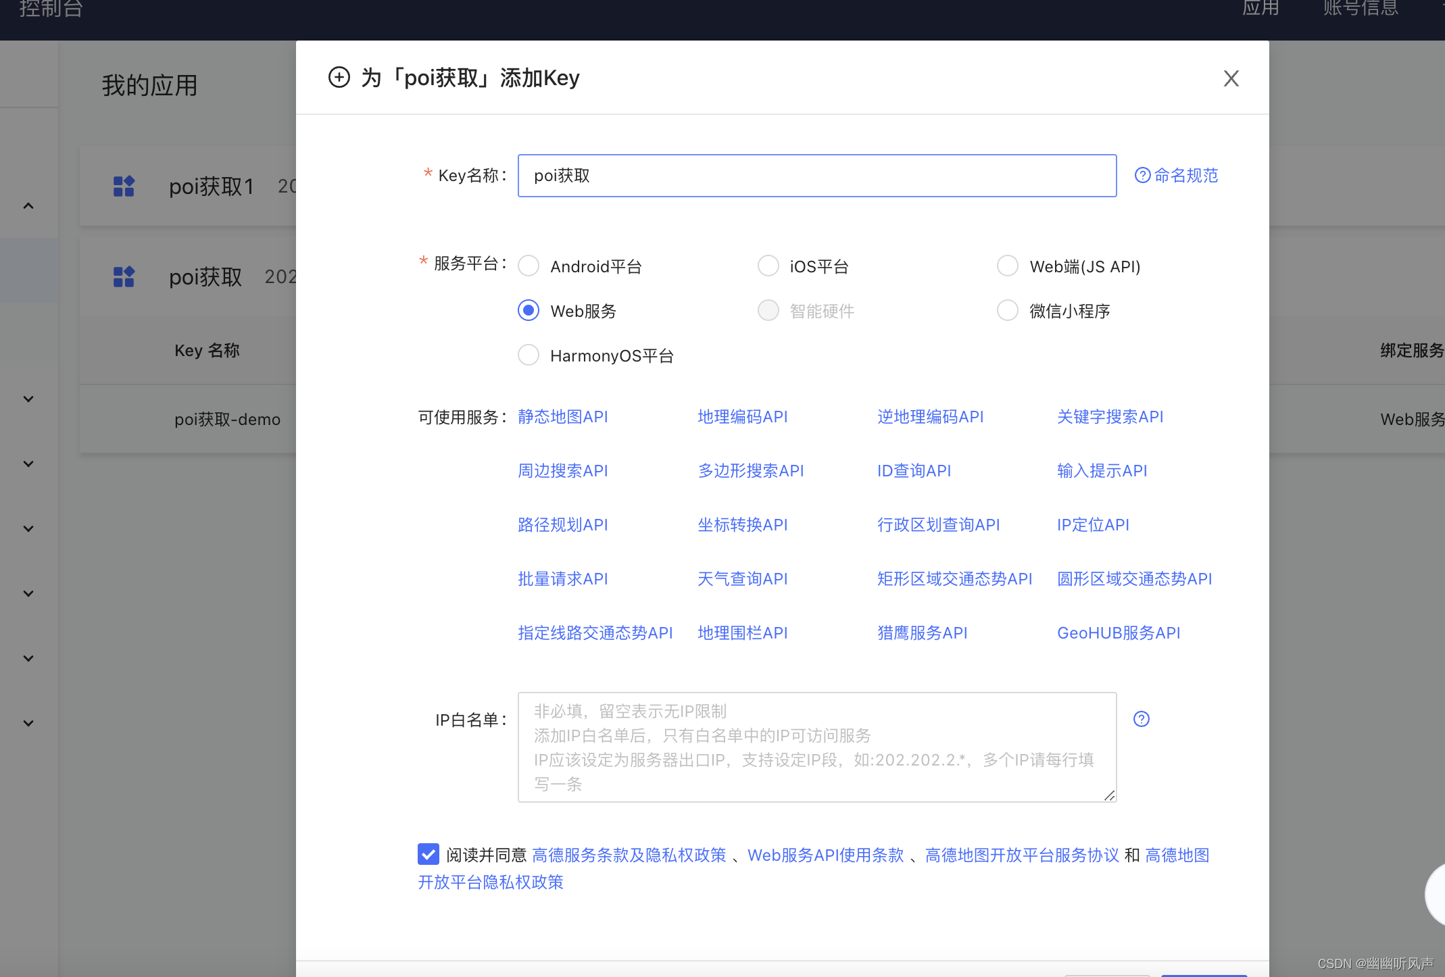1445x977 pixels.
Task: Click the help icon beside the IP白名单 field
Action: coord(1142,719)
